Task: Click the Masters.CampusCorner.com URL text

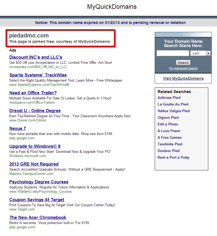Action: 31,174
